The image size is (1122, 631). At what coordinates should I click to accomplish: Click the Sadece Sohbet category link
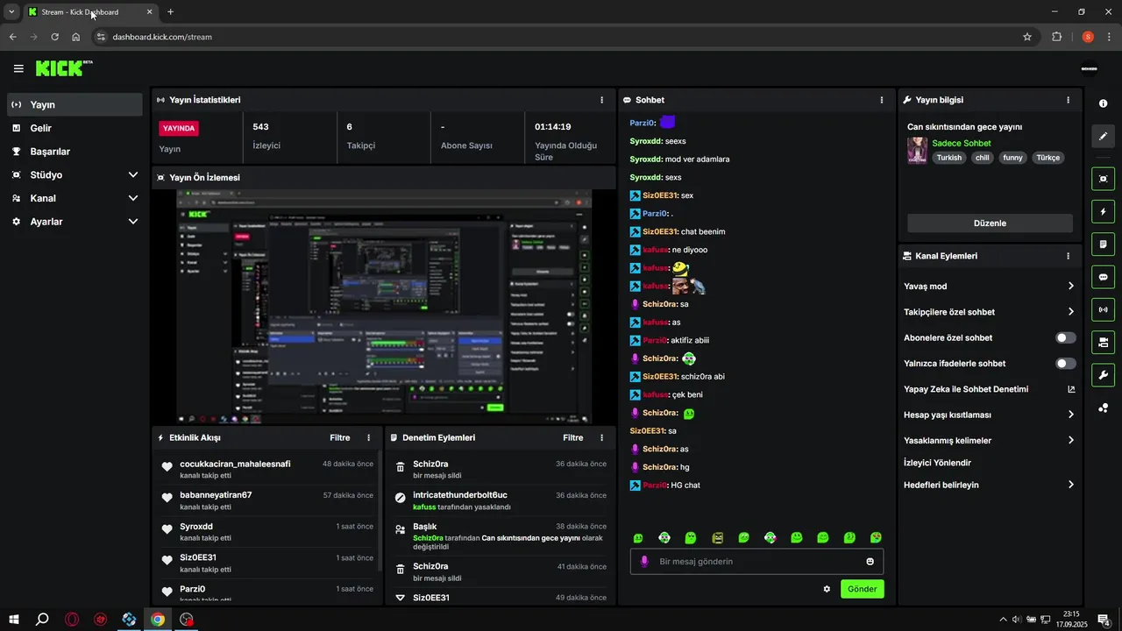(962, 143)
